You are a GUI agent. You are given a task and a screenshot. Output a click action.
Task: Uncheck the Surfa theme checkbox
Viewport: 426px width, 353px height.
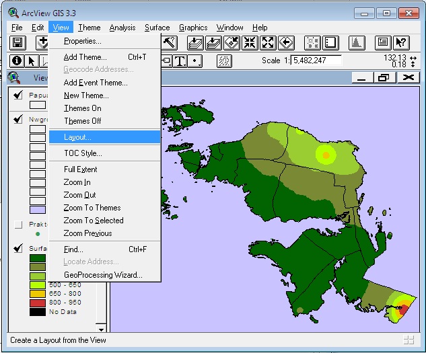18,248
